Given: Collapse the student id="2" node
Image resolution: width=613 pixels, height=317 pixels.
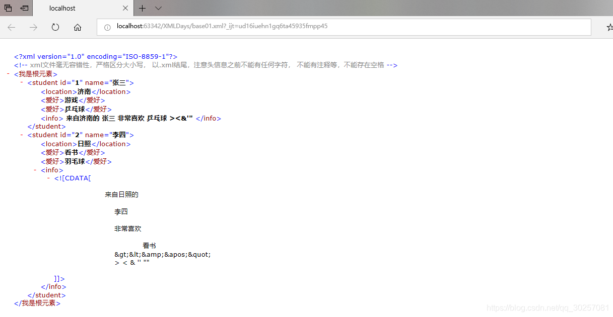Looking at the screenshot, I should point(22,135).
